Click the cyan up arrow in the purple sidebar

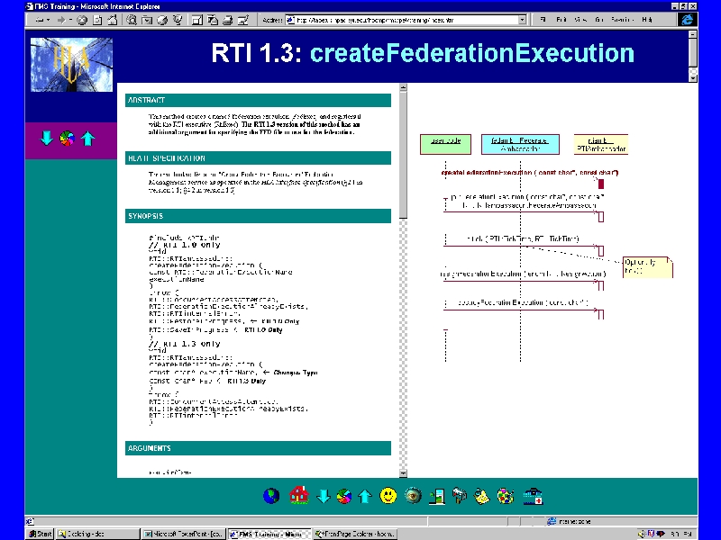click(87, 139)
